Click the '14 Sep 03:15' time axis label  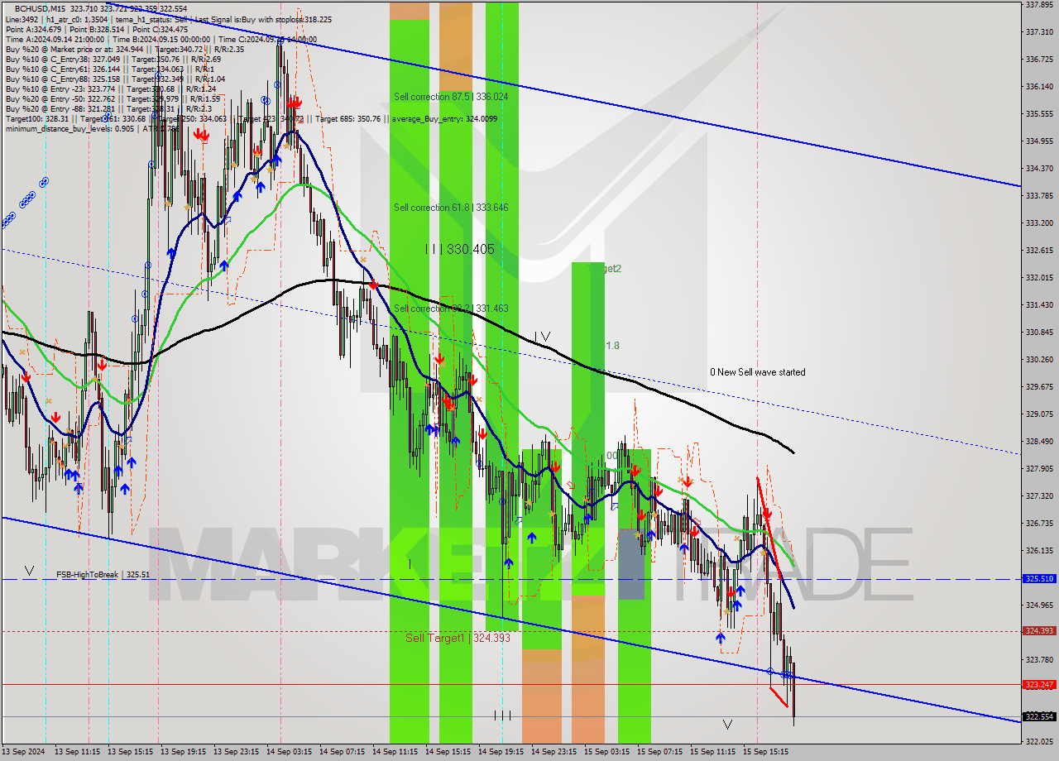pos(289,752)
